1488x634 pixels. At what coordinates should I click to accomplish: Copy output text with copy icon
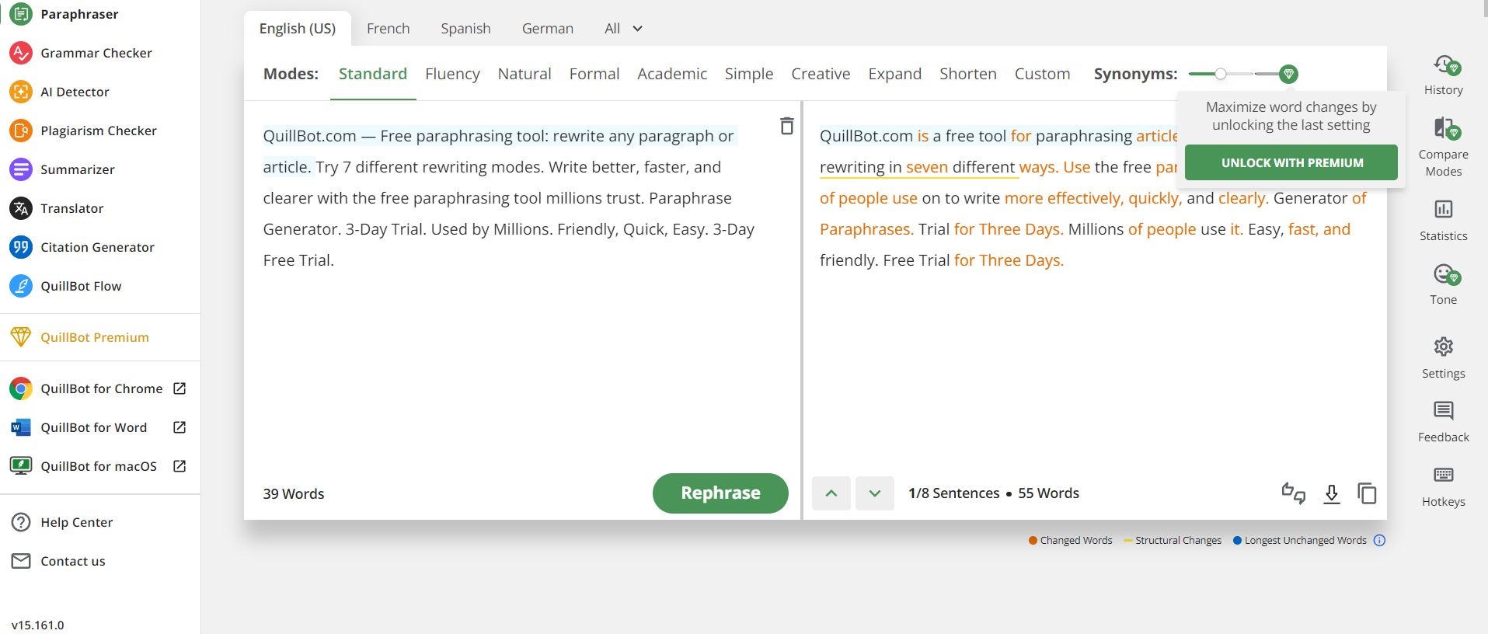[x=1367, y=493]
